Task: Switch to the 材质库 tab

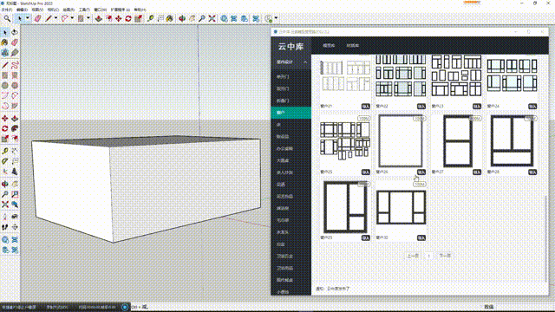Action: pyautogui.click(x=353, y=46)
